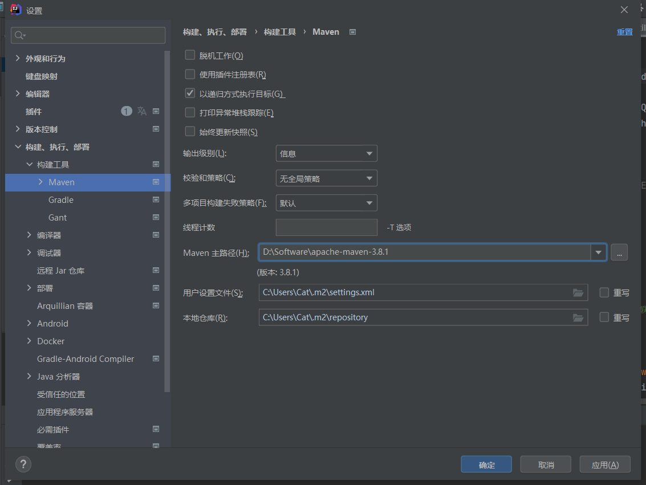Viewport: 646px width, 485px height.
Task: Expand 编辑器 tree node
Action: point(18,94)
